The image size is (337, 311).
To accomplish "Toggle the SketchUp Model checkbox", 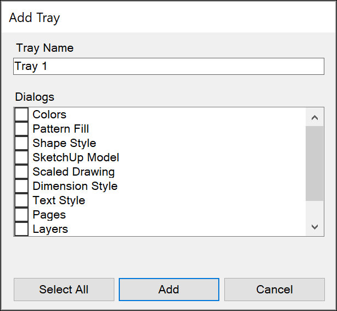I will click(x=21, y=157).
